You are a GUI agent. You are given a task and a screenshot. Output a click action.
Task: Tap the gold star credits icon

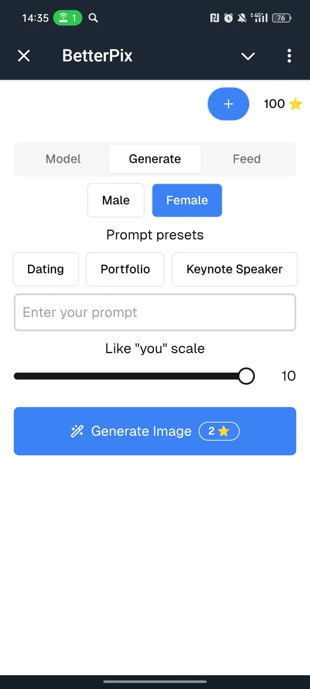296,104
